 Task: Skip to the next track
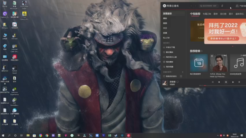coord(233,82)
